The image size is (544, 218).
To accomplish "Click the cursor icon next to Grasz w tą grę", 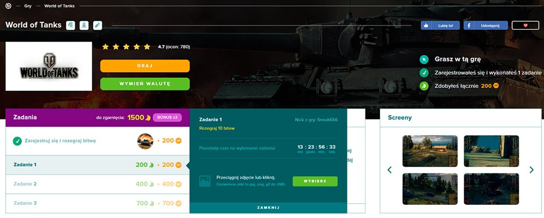I will tap(424, 60).
